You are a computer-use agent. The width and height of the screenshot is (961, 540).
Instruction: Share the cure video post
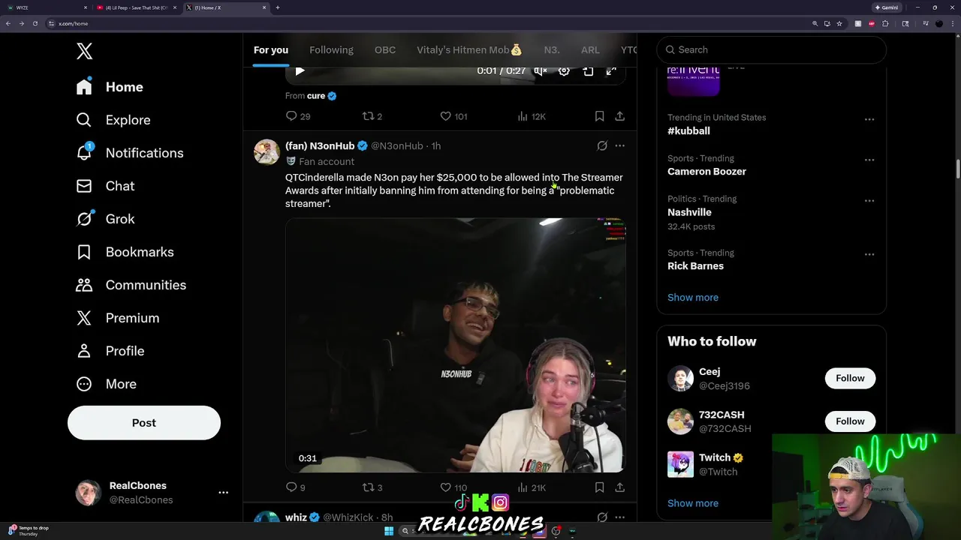click(619, 116)
